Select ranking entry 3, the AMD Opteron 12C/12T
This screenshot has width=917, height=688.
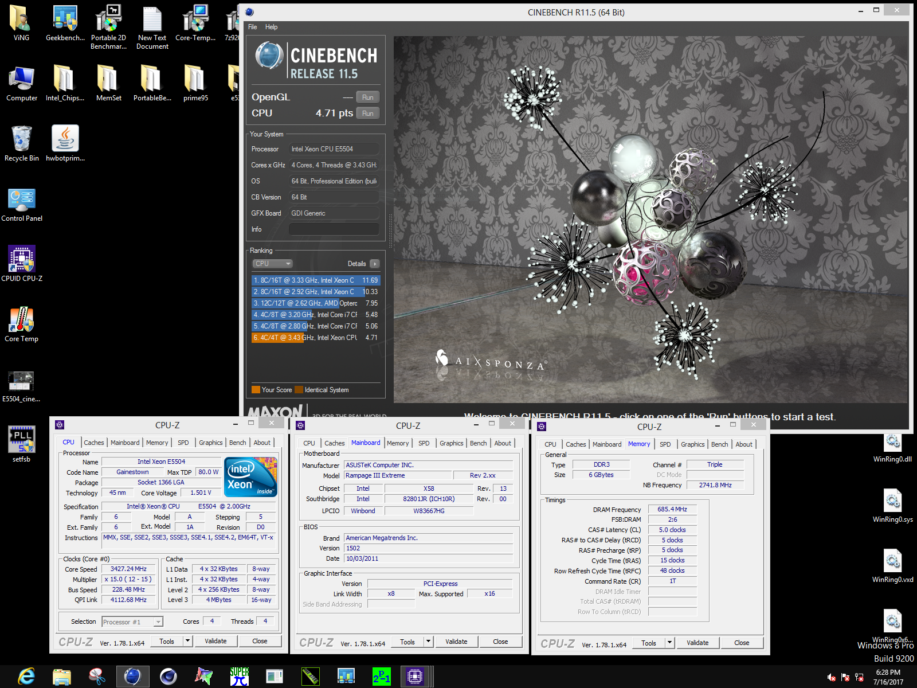click(316, 303)
